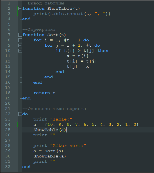
Task: Click the number 10 in the array literal
Action: pyautogui.click(x=50, y=125)
